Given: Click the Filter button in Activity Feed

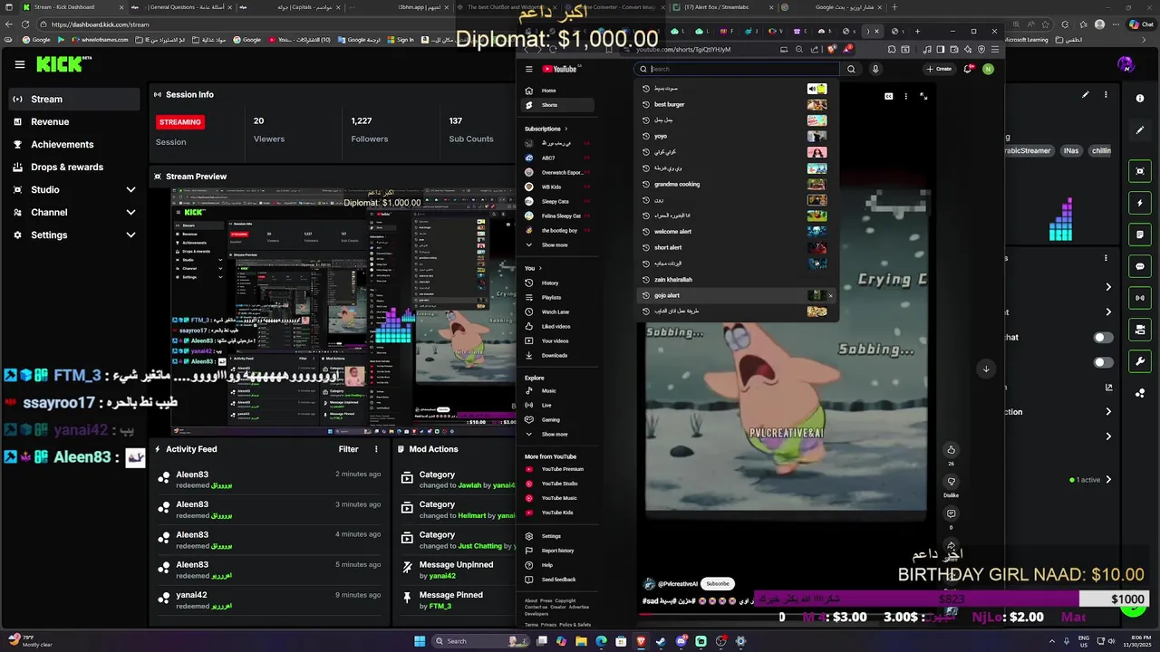Looking at the screenshot, I should tap(348, 449).
